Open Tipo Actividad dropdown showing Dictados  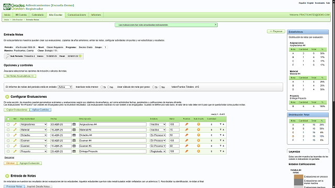(33, 135)
